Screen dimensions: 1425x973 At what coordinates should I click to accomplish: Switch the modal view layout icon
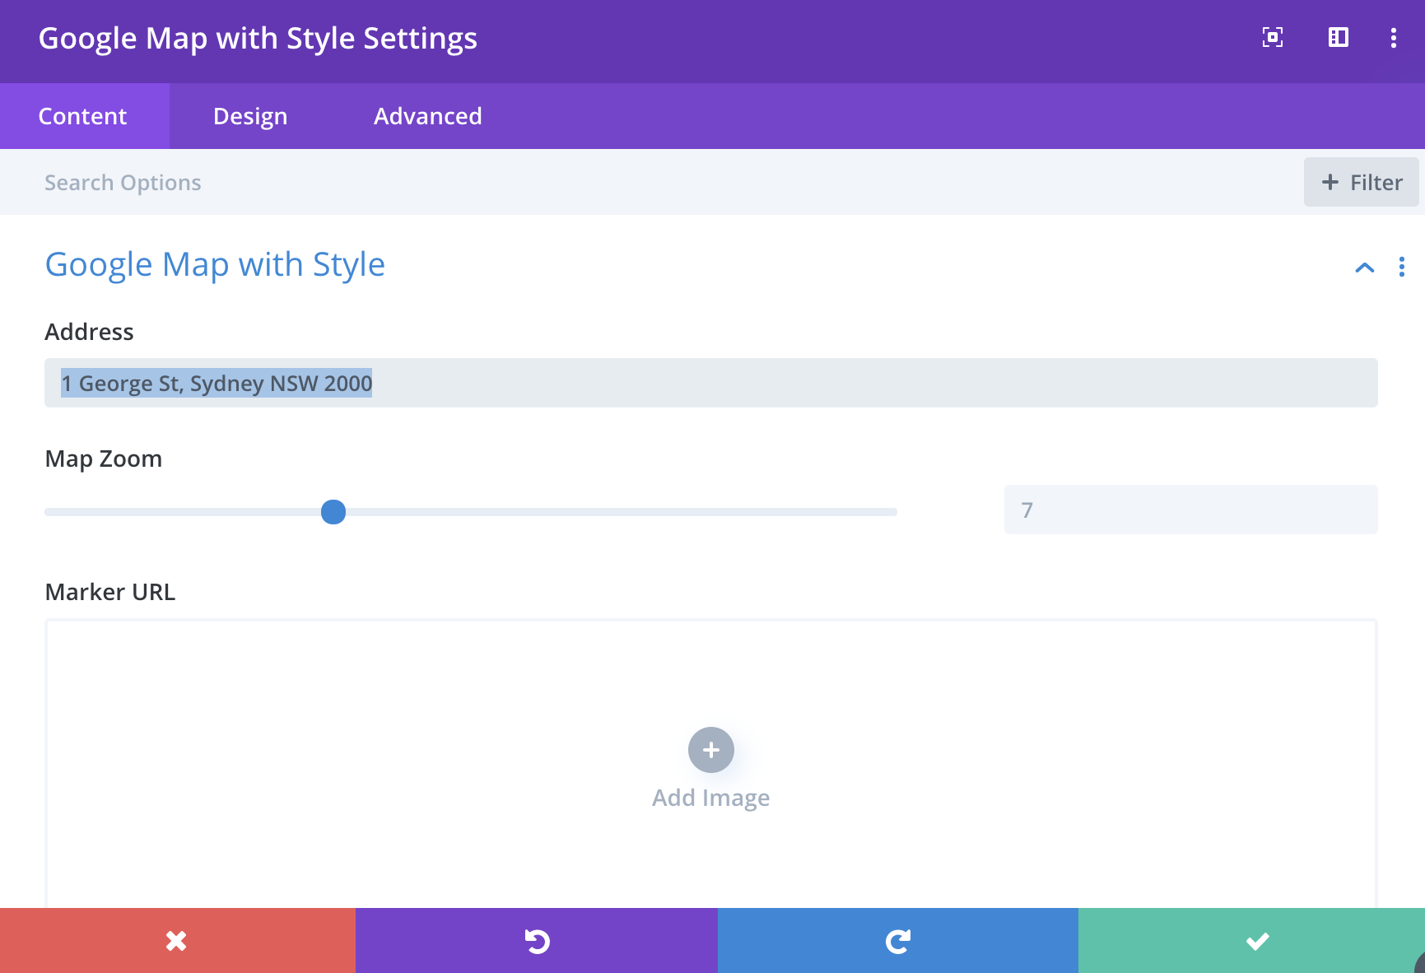1338,37
